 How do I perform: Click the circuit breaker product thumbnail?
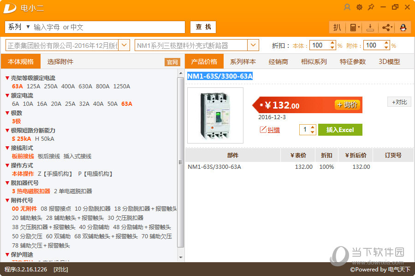pyautogui.click(x=215, y=115)
